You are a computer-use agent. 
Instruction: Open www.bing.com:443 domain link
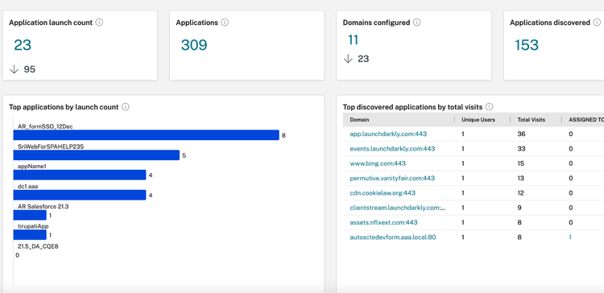(378, 163)
